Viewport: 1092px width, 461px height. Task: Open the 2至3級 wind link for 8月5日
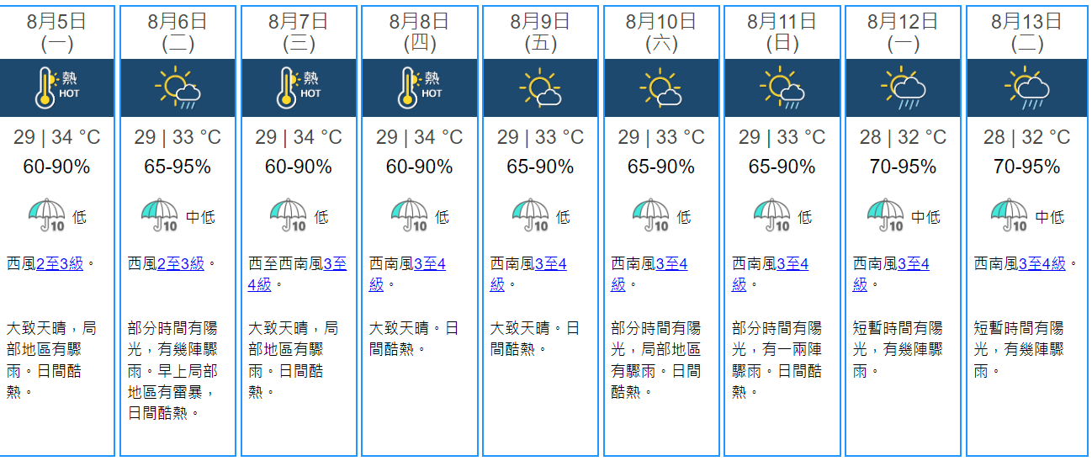pos(60,264)
